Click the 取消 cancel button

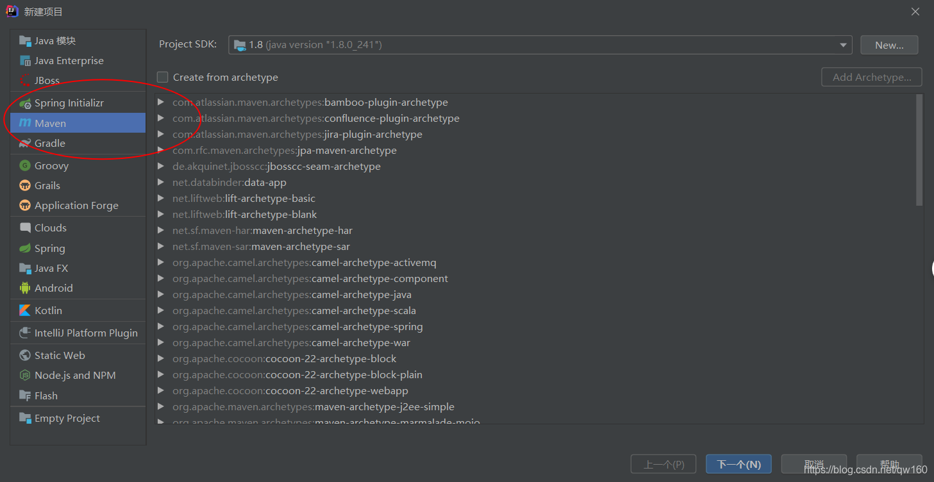(x=814, y=464)
